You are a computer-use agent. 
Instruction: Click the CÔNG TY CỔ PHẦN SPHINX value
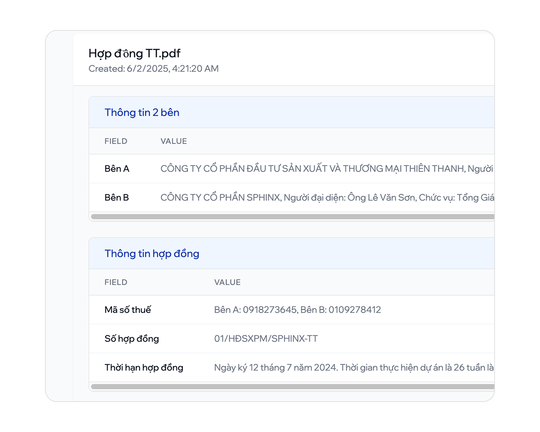click(x=327, y=197)
